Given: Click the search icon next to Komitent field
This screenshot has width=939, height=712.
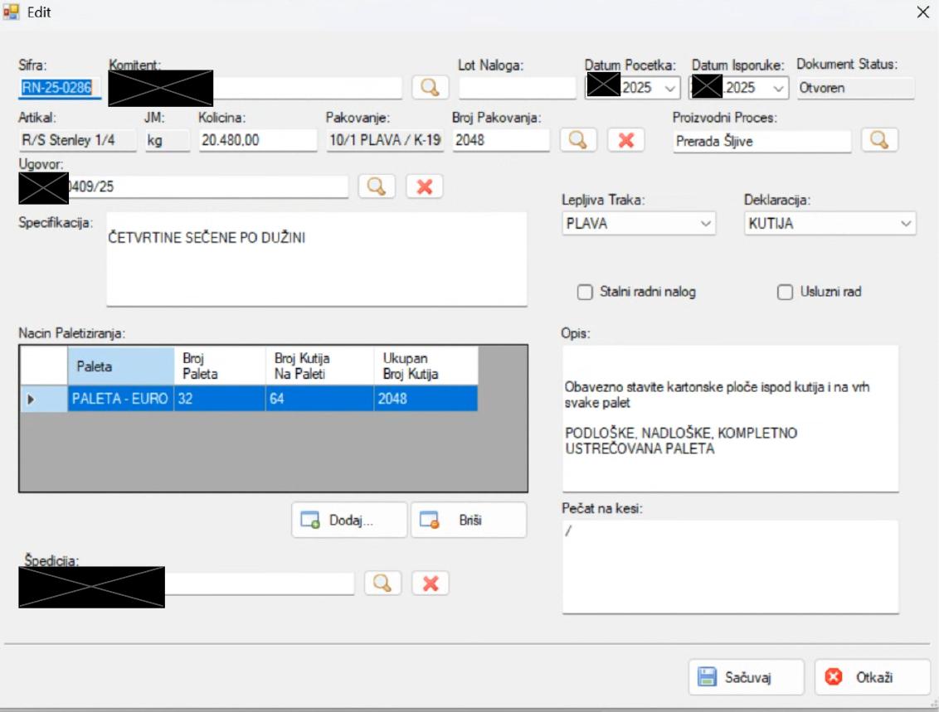Looking at the screenshot, I should click(x=430, y=87).
